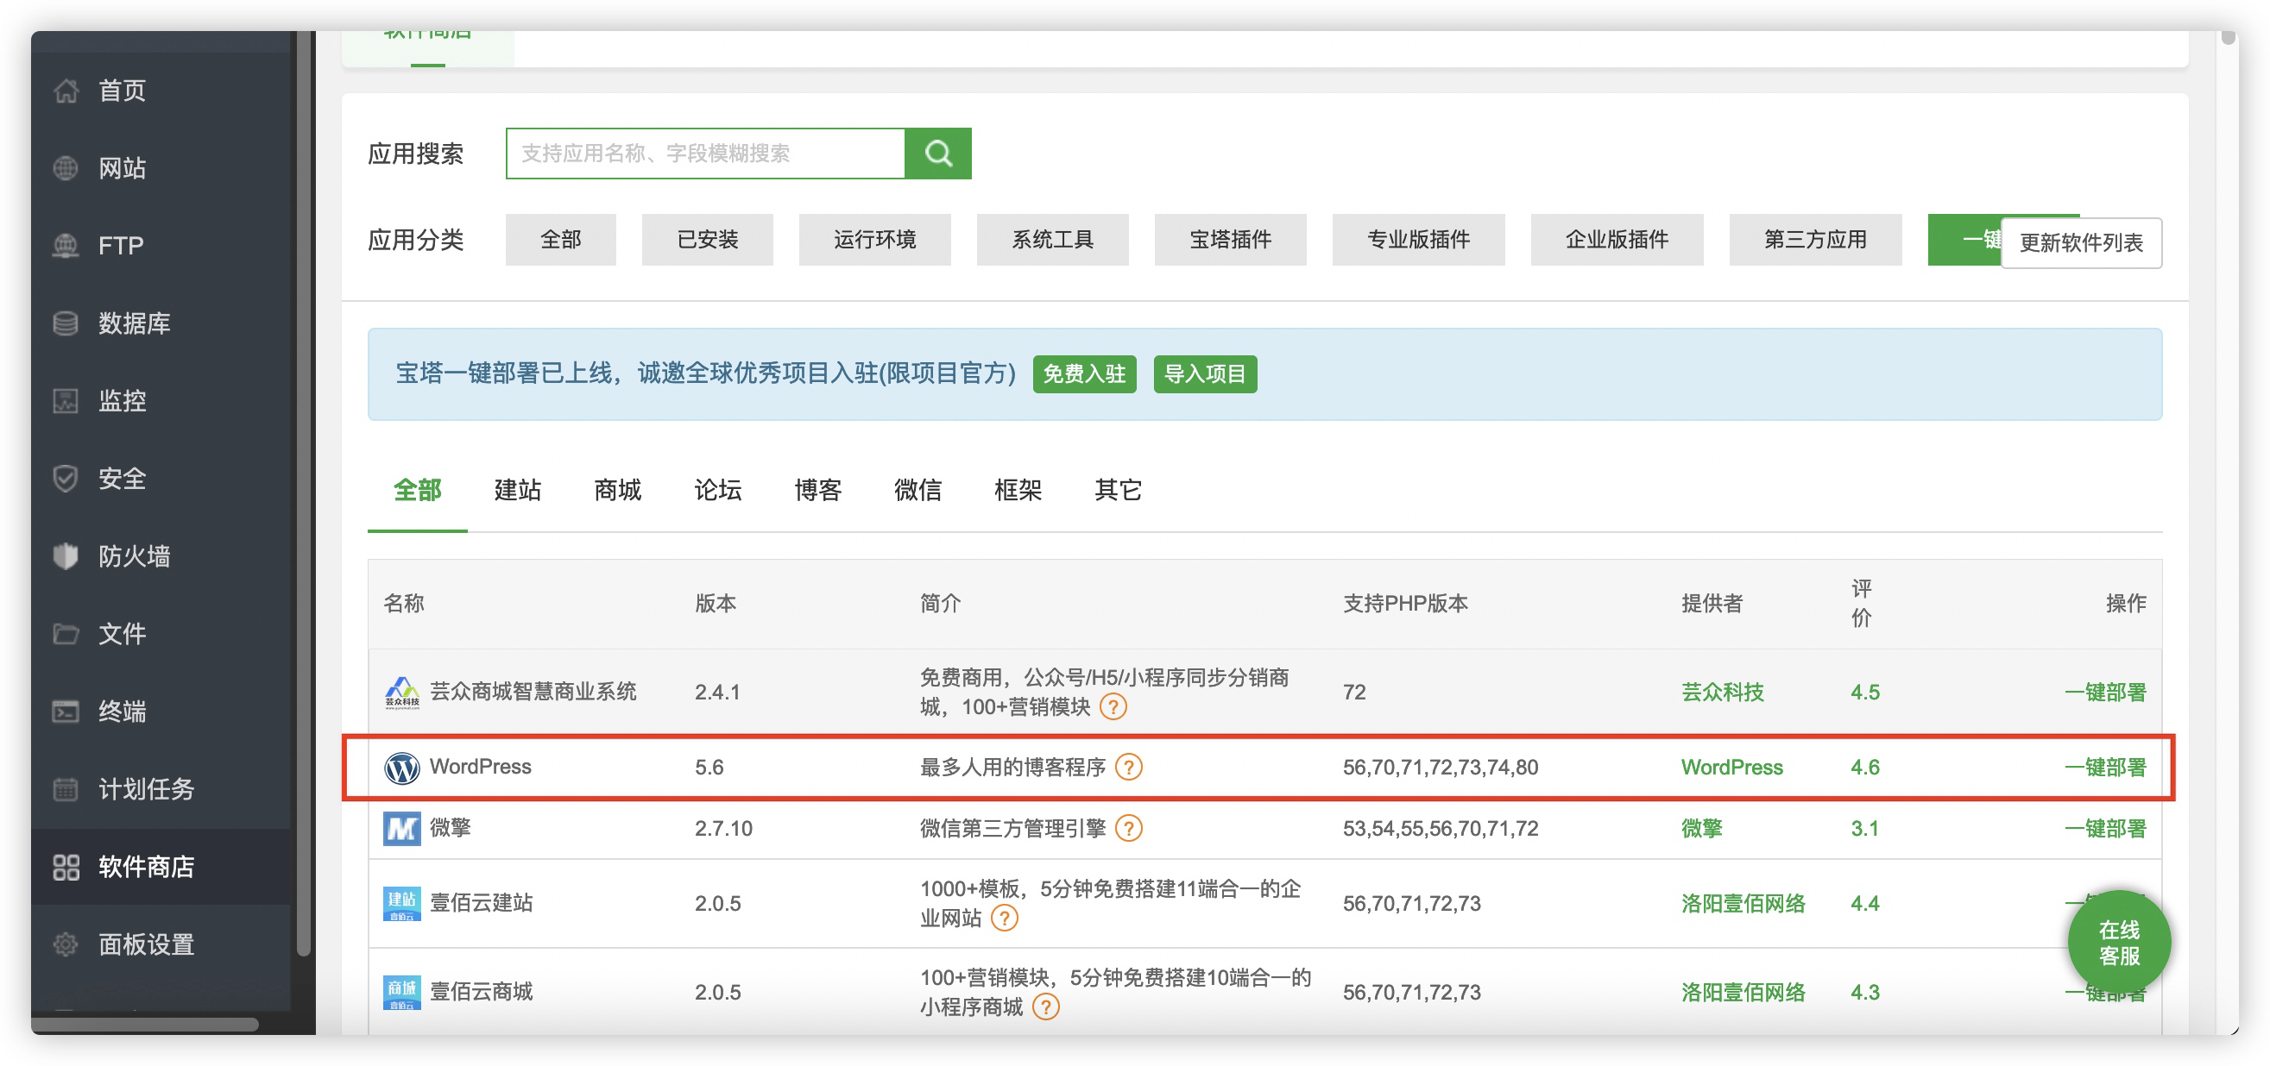The width and height of the screenshot is (2270, 1066).
Task: Open provider link 微擎
Action: point(1700,828)
